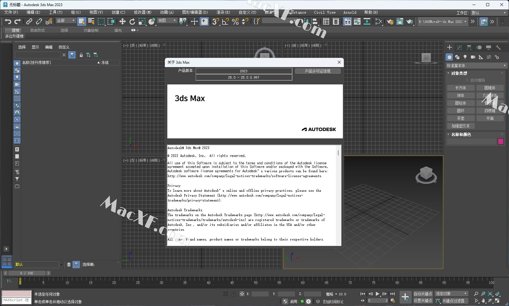Click the Zoom Extents All icon
This screenshot has width=509, height=306.
[x=497, y=294]
